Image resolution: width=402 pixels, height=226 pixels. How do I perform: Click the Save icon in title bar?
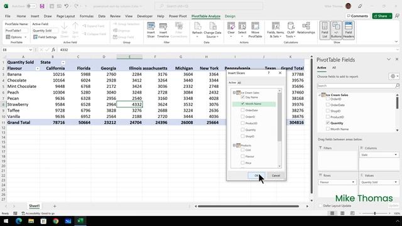(x=42, y=6)
